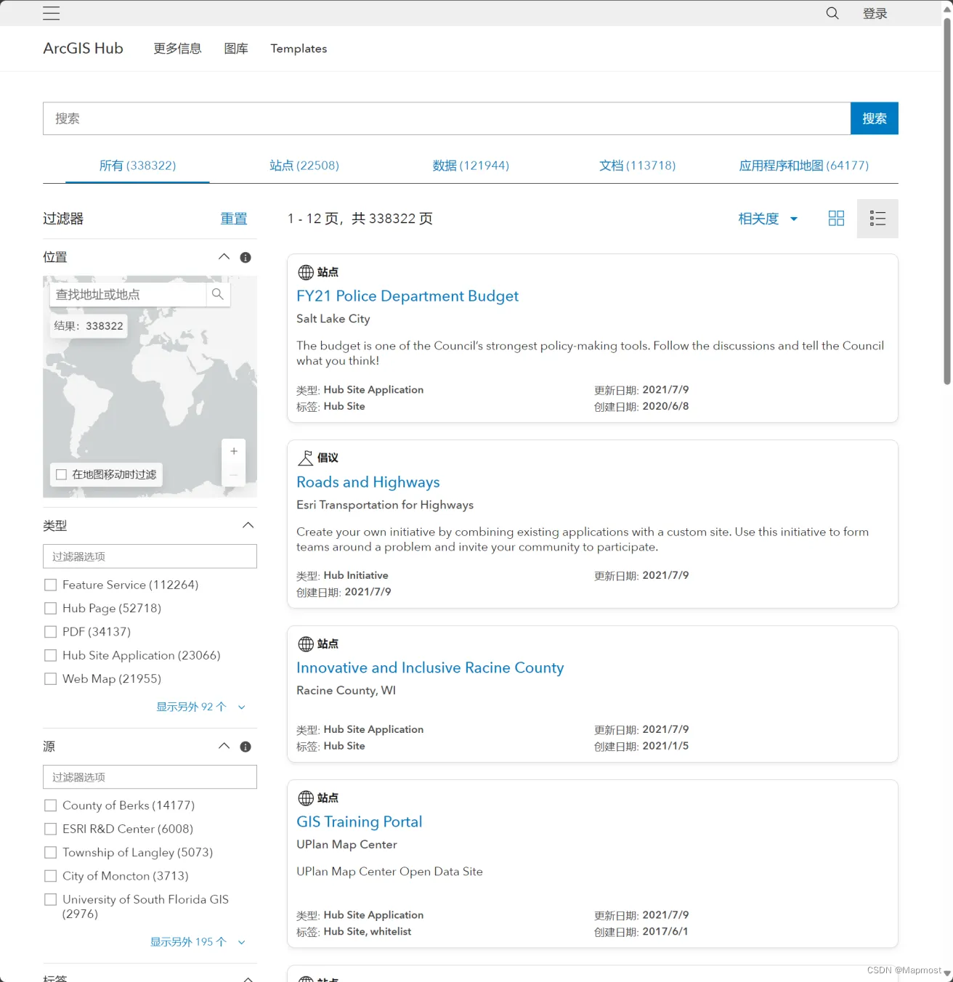Check the City of Moncton source
This screenshot has width=953, height=982.
coord(50,876)
